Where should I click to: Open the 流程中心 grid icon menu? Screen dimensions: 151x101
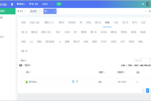(21, 4)
